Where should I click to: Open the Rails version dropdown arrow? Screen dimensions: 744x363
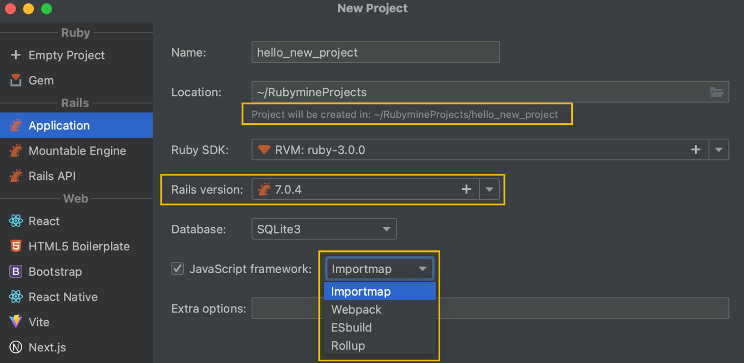pos(489,189)
